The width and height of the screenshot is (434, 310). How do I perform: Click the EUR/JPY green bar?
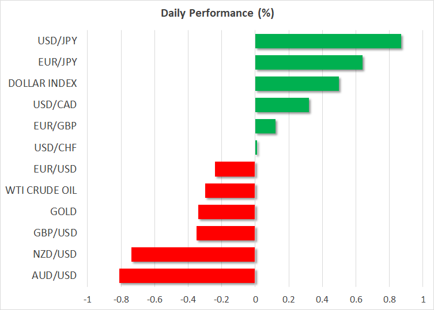[x=308, y=63]
